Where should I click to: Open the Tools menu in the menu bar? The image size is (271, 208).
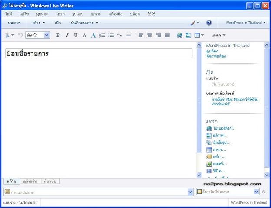(116, 14)
